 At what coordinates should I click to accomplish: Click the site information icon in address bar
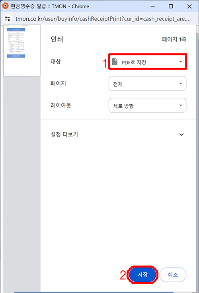click(x=8, y=19)
